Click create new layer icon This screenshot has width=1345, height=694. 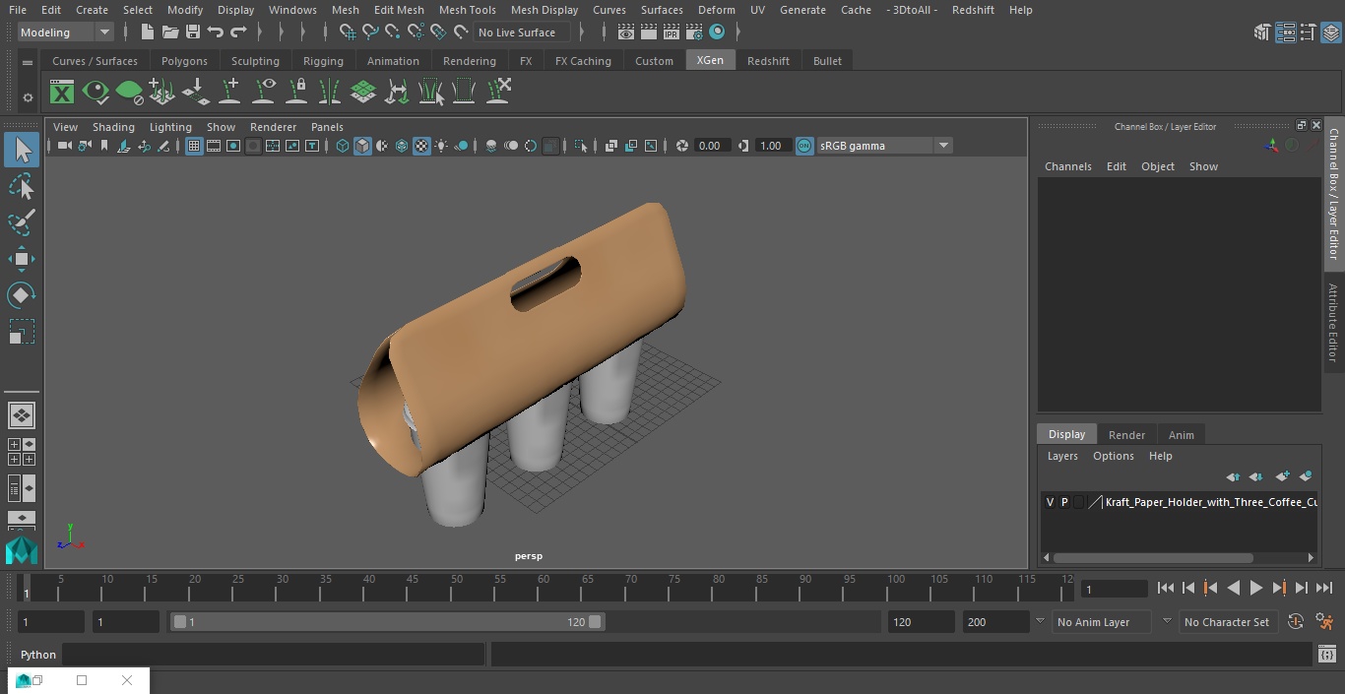point(1282,476)
